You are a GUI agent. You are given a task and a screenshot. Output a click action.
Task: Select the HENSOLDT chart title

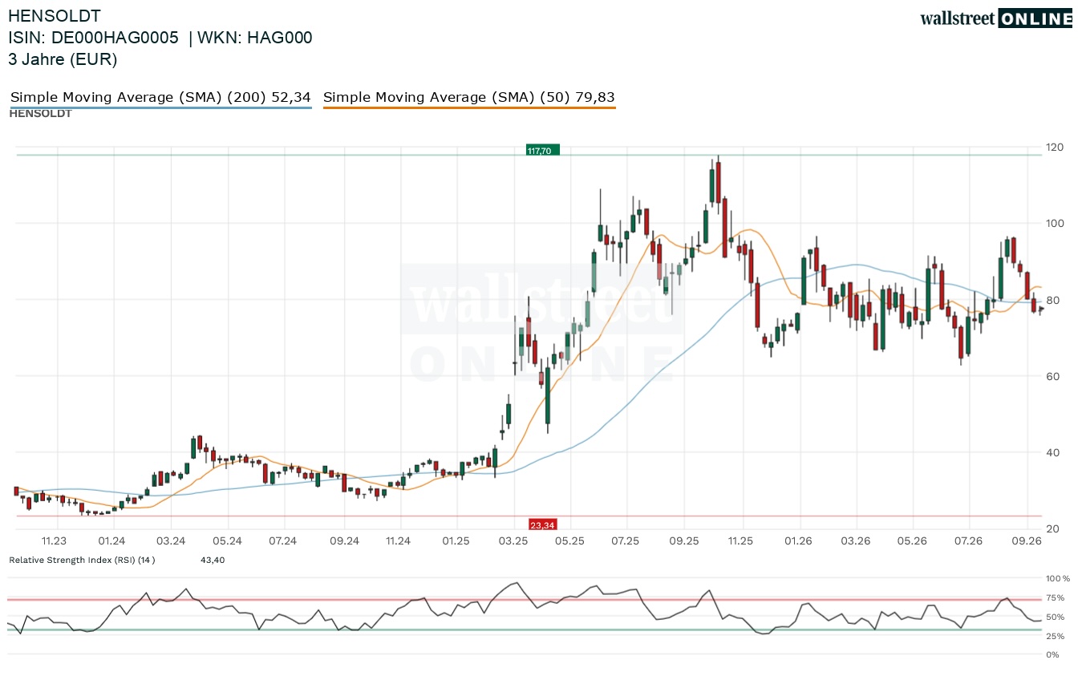point(55,15)
